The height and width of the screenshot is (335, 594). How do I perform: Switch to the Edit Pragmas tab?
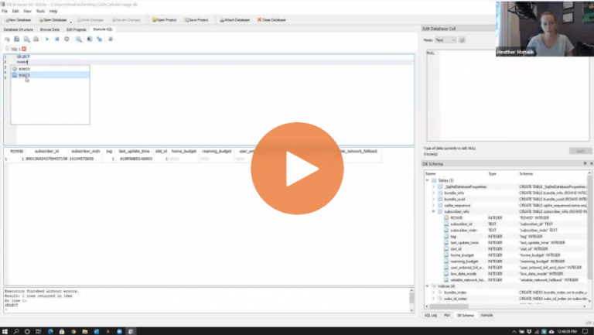[x=76, y=29]
